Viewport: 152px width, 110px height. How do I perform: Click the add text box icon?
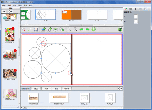49,30
